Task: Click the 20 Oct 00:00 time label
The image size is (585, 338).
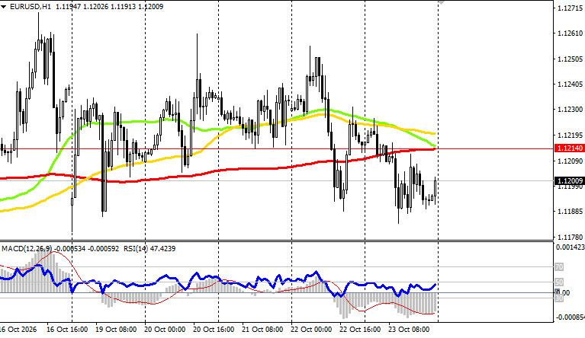Action: (165, 330)
